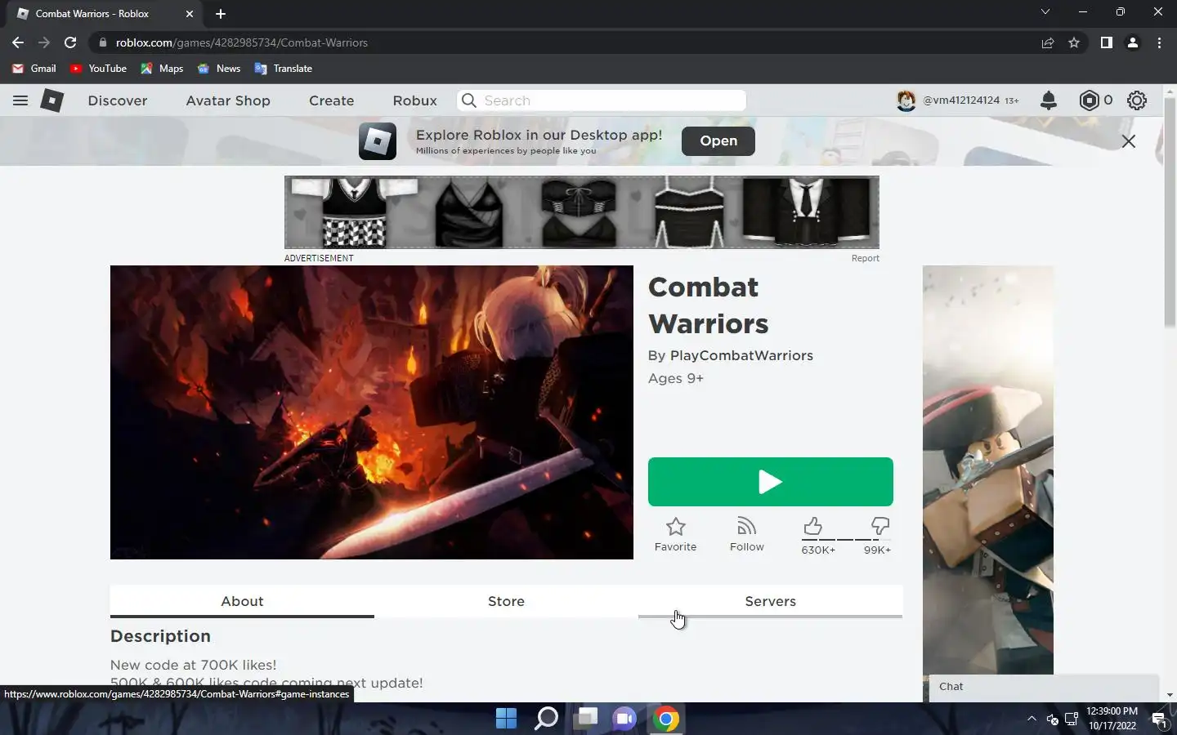The height and width of the screenshot is (735, 1177).
Task: Go to the Discover page
Action: 118,100
